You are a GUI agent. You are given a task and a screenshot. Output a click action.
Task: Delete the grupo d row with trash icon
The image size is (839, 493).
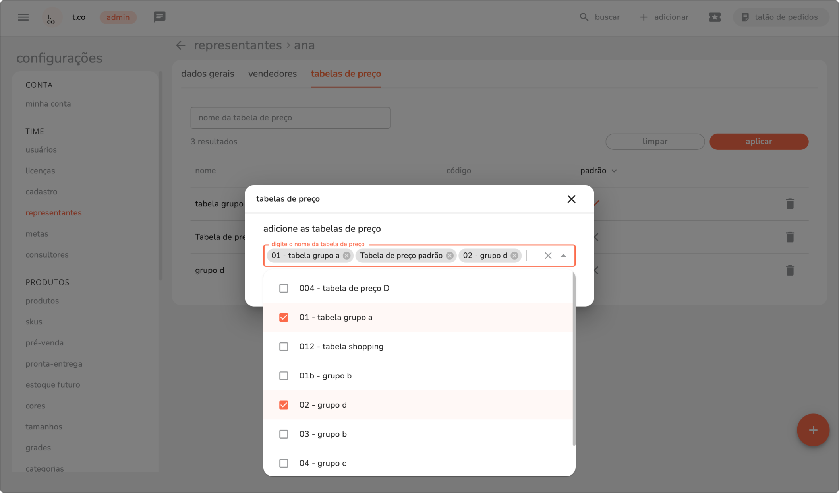coord(789,270)
